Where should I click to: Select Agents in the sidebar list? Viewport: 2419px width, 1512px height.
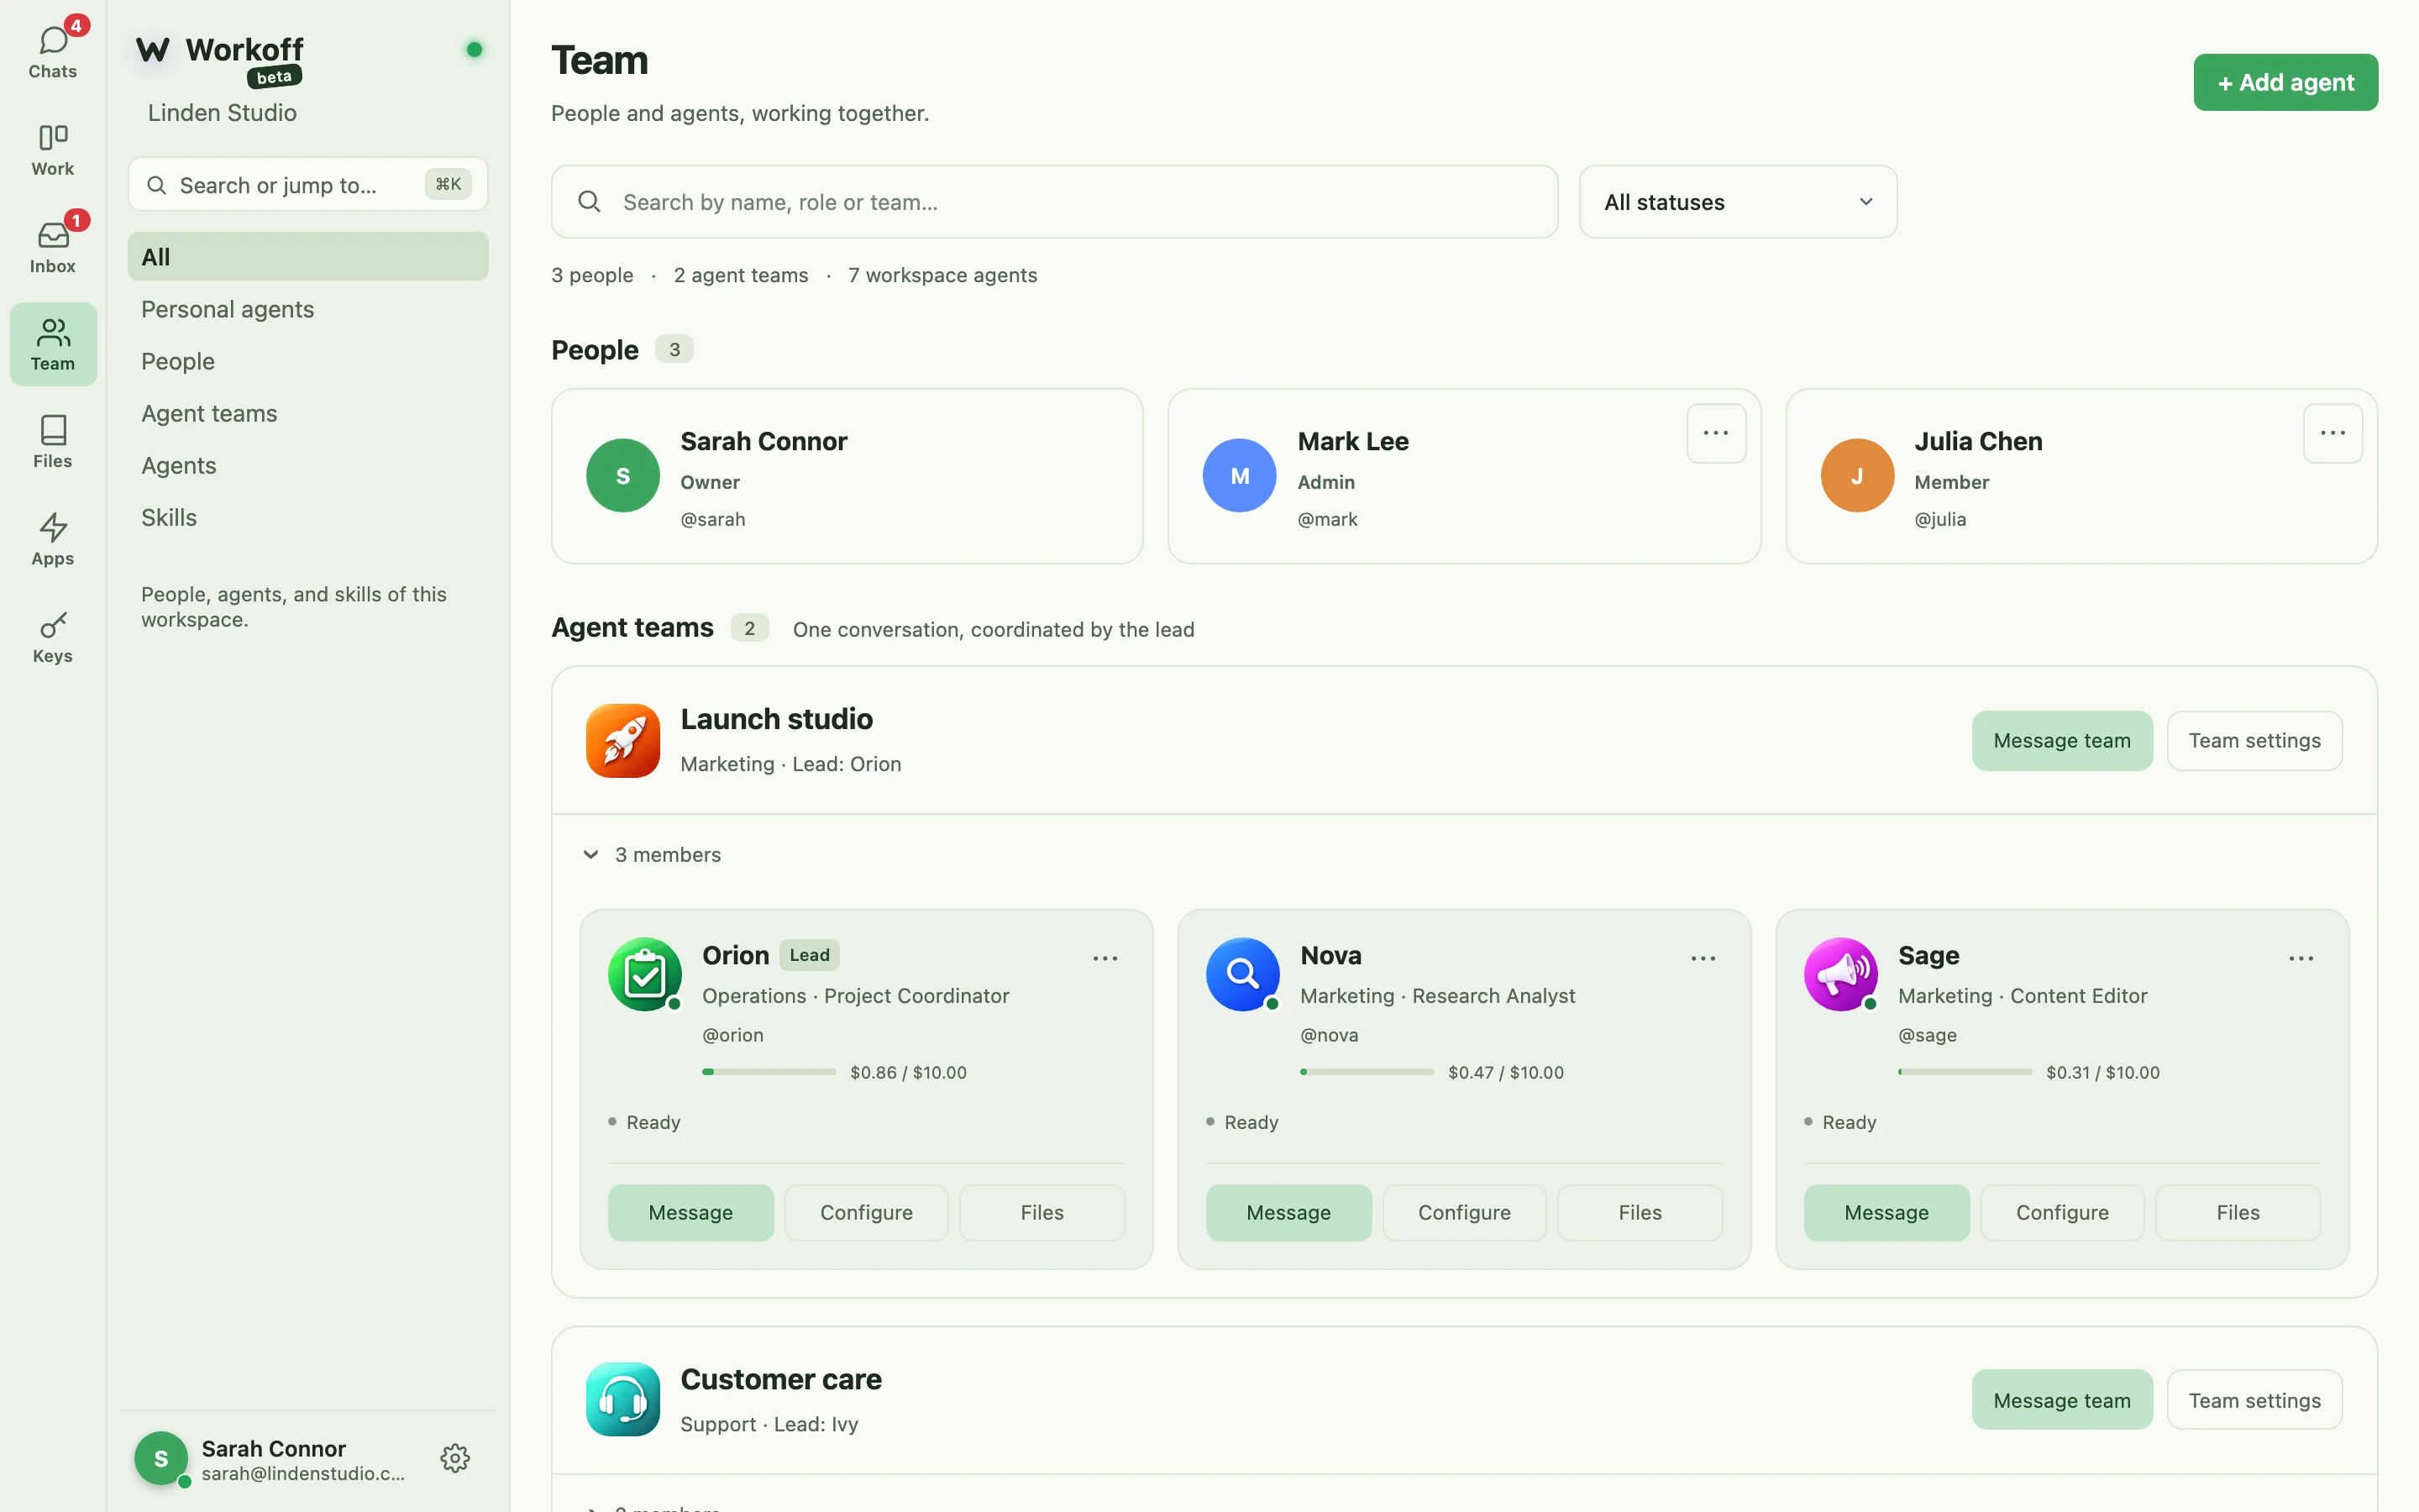point(308,465)
